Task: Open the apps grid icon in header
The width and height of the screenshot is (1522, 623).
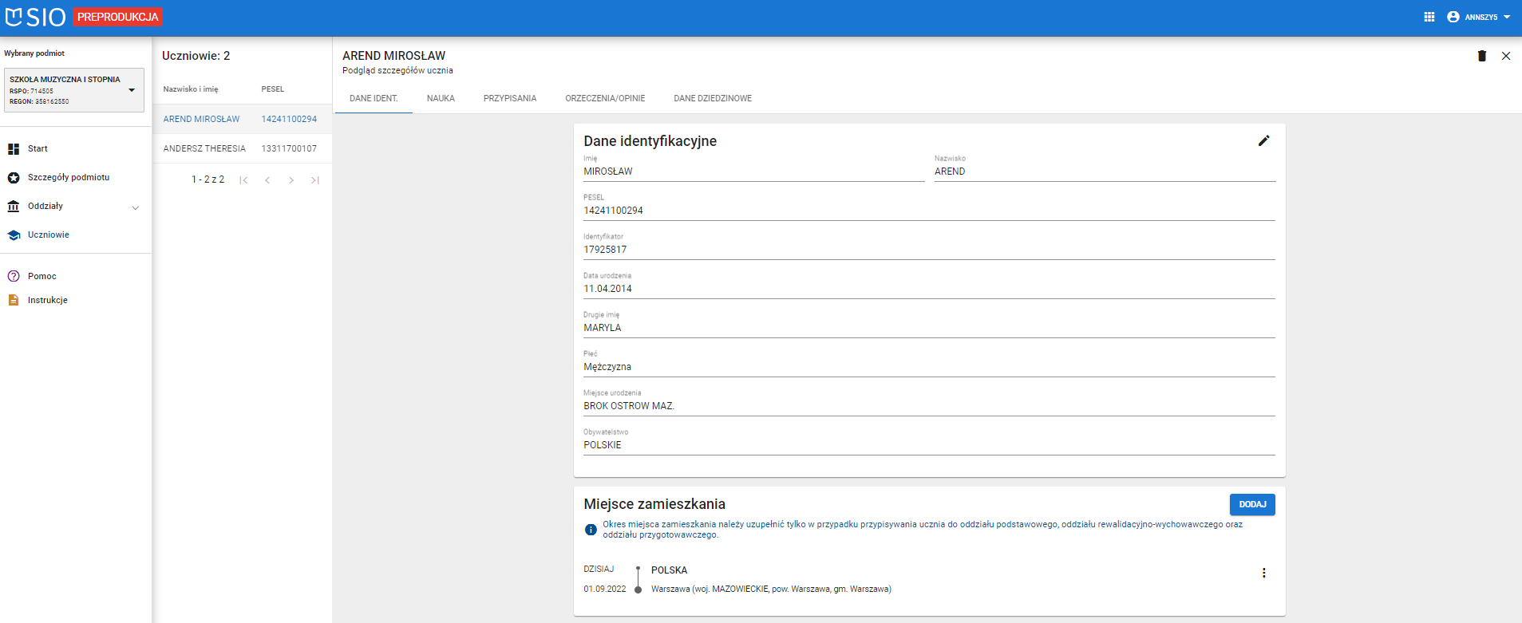Action: (x=1429, y=17)
